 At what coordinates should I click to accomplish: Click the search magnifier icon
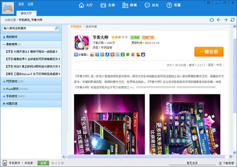57,28
